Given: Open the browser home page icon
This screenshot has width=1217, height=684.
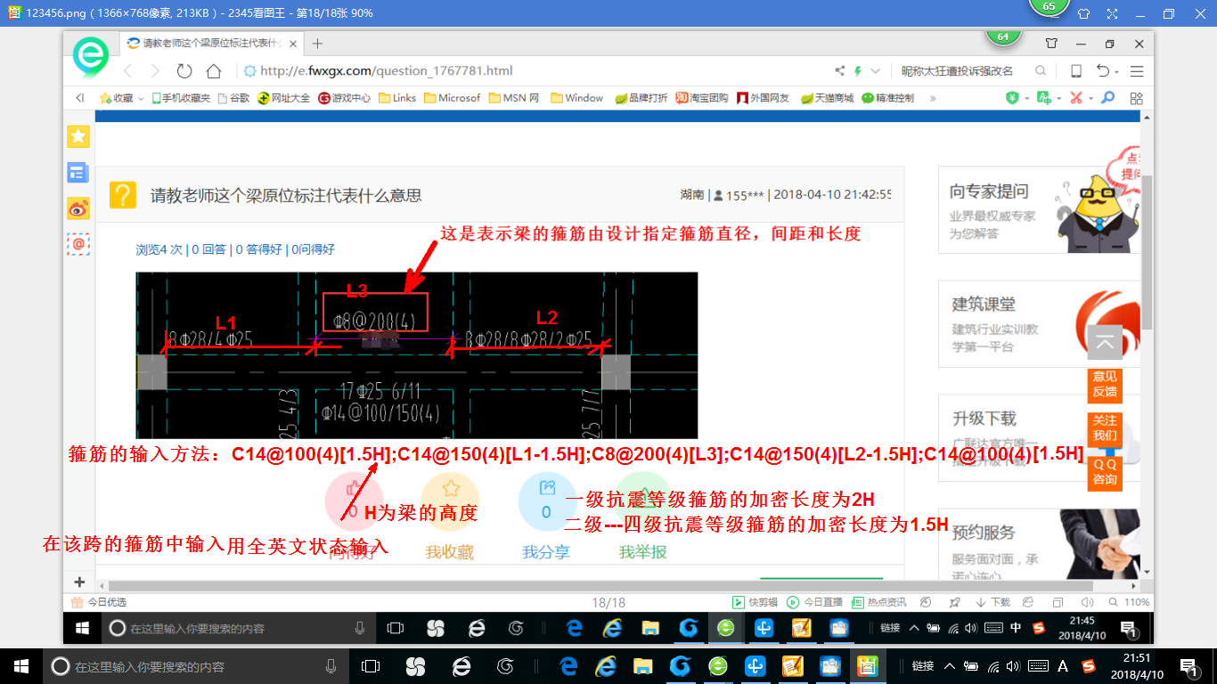Looking at the screenshot, I should [x=213, y=71].
